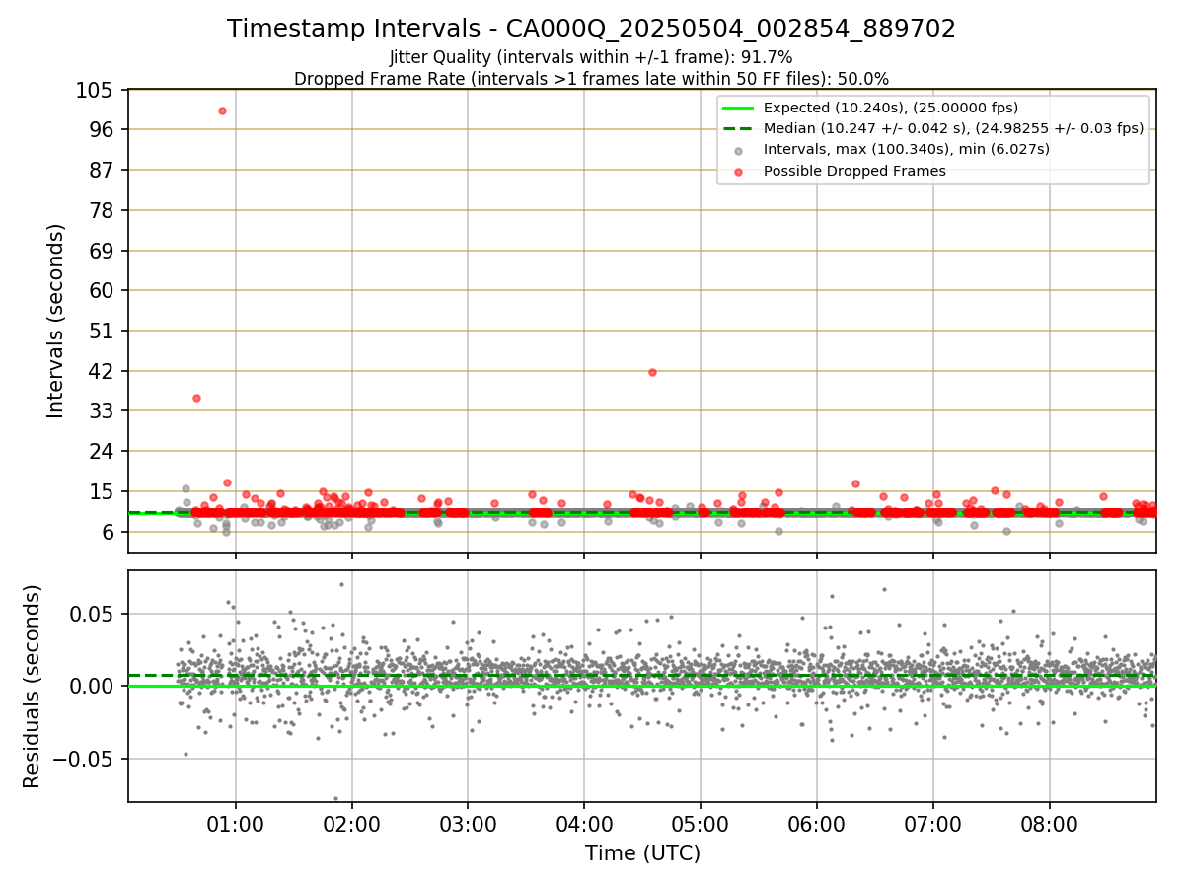Click the Expected (10.240s) legend entry

[891, 108]
